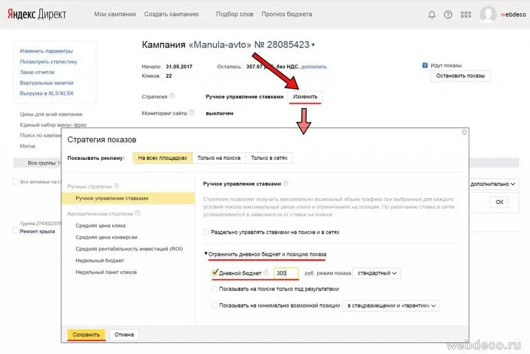Select Недельный пакет кликов strategy

click(x=106, y=272)
